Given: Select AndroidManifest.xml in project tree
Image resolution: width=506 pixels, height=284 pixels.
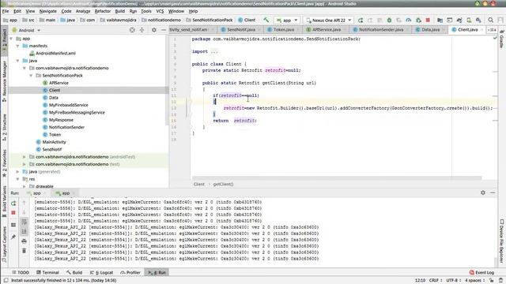Looking at the screenshot, I should pos(55,53).
